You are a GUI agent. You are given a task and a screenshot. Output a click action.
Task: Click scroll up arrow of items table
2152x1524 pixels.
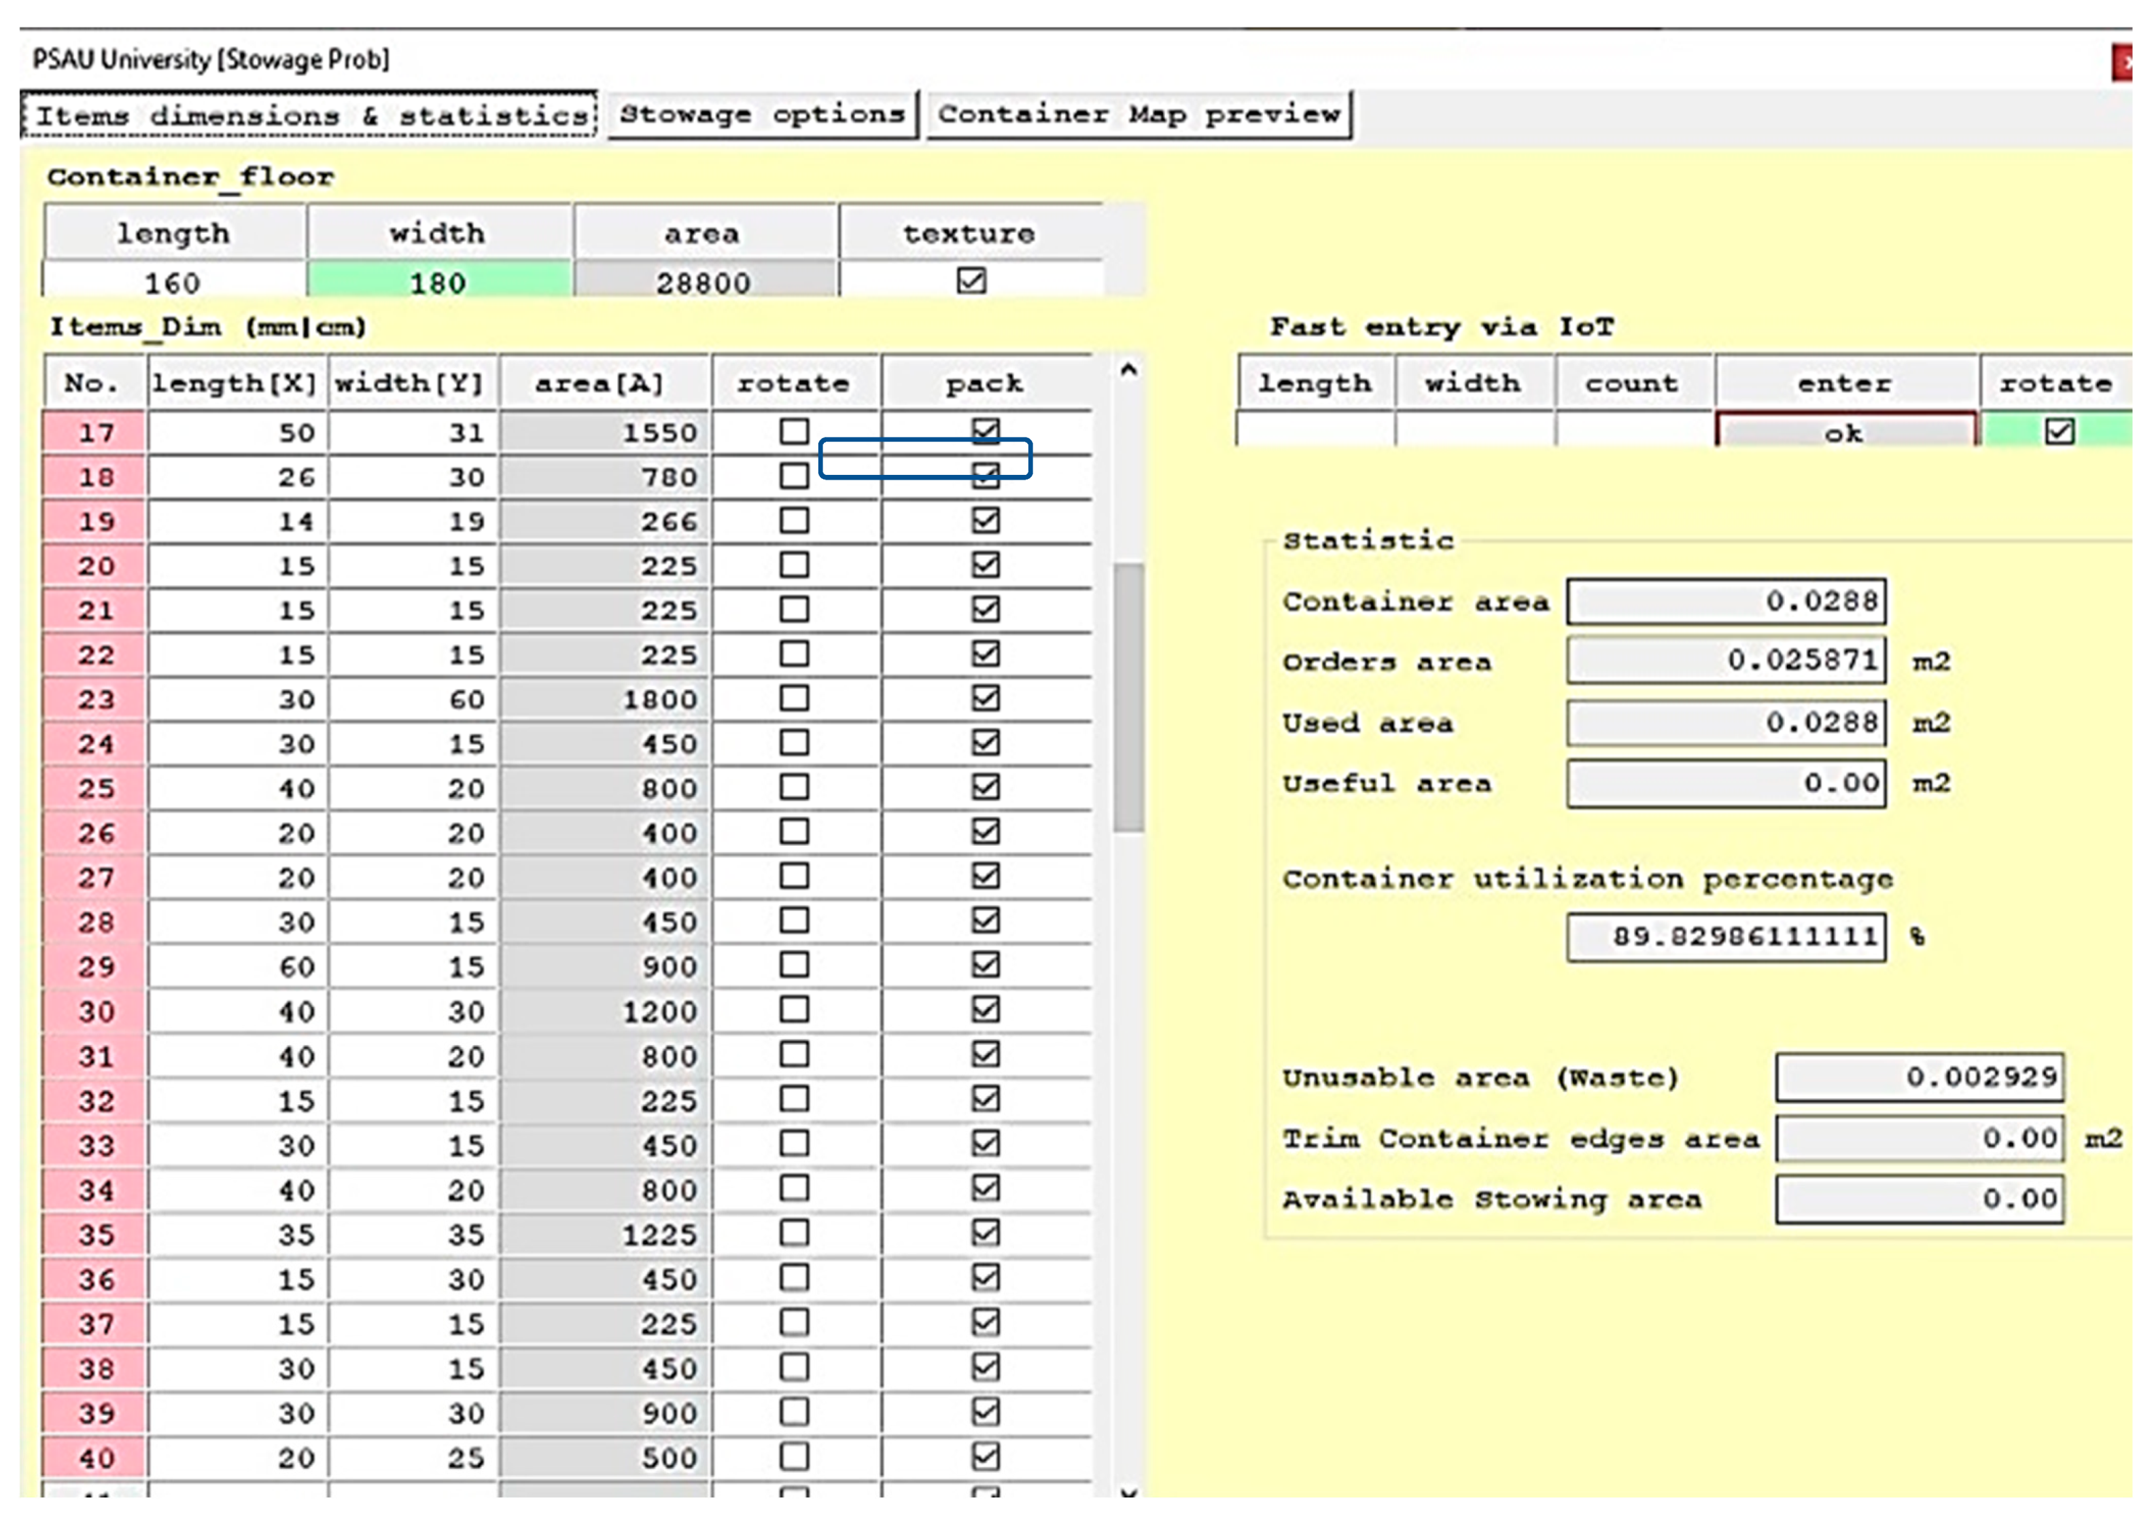click(x=1128, y=370)
